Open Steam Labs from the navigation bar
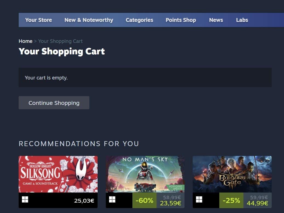The image size is (284, 213). pyautogui.click(x=242, y=20)
